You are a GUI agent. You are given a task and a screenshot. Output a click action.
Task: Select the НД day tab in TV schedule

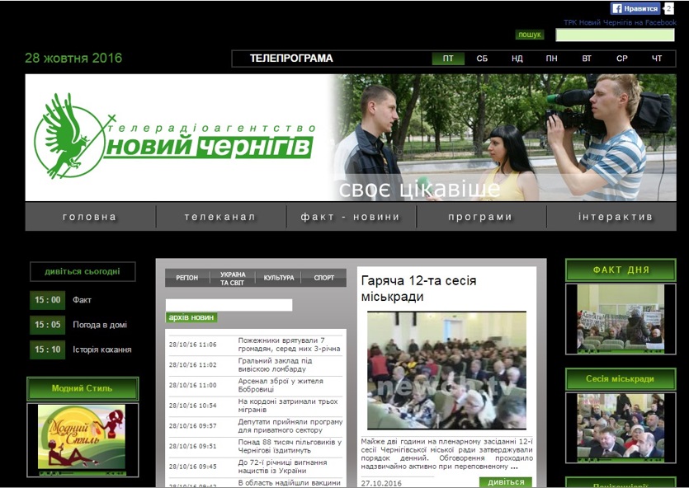pyautogui.click(x=517, y=59)
